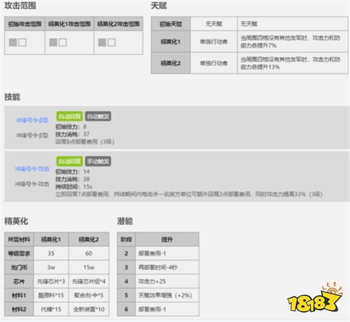350x322 pixels.
Task: Click the gray 自动触发 tag
Action: pos(98,116)
